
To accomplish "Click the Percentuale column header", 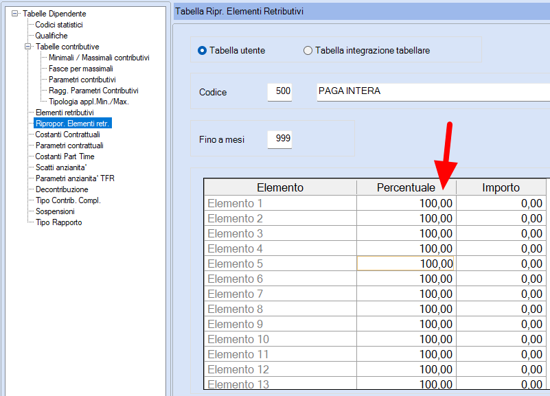I will [x=406, y=187].
